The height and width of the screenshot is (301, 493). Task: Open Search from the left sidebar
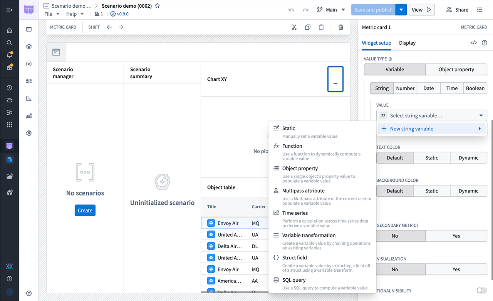[10, 43]
